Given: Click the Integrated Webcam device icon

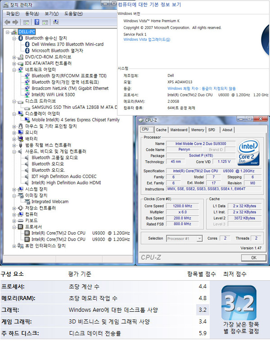Looking at the screenshot, I should pos(27,202).
